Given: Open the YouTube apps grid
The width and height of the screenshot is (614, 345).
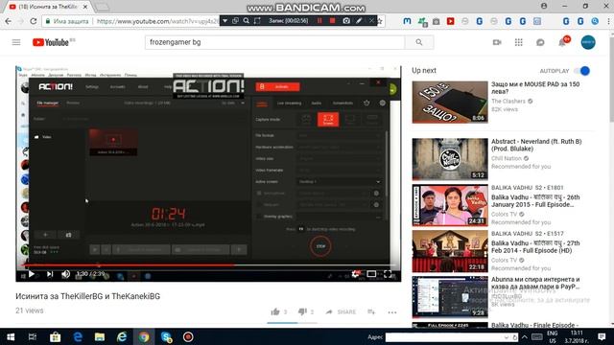Looking at the screenshot, I should coord(518,42).
